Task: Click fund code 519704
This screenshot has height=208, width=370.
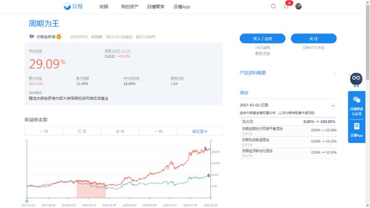Action: click(x=247, y=145)
